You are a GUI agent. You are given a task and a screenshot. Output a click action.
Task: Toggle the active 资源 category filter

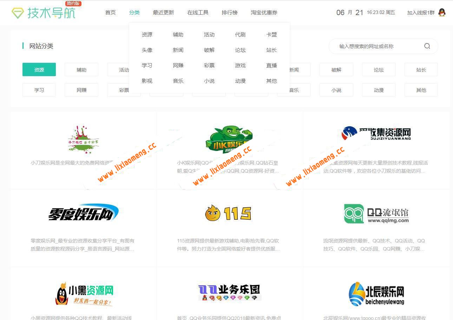pos(39,69)
